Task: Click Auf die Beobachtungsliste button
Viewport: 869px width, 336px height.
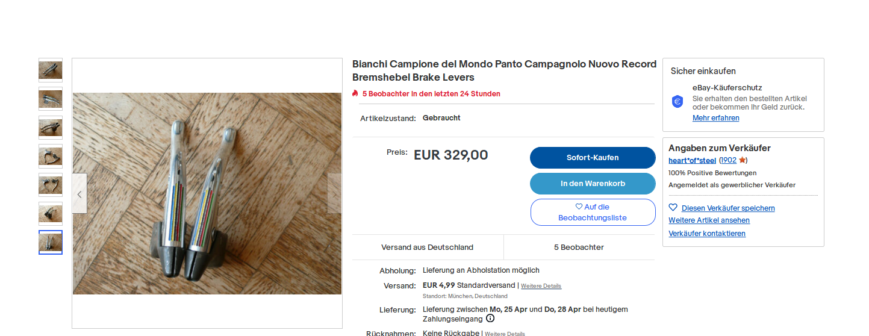Action: 593,212
